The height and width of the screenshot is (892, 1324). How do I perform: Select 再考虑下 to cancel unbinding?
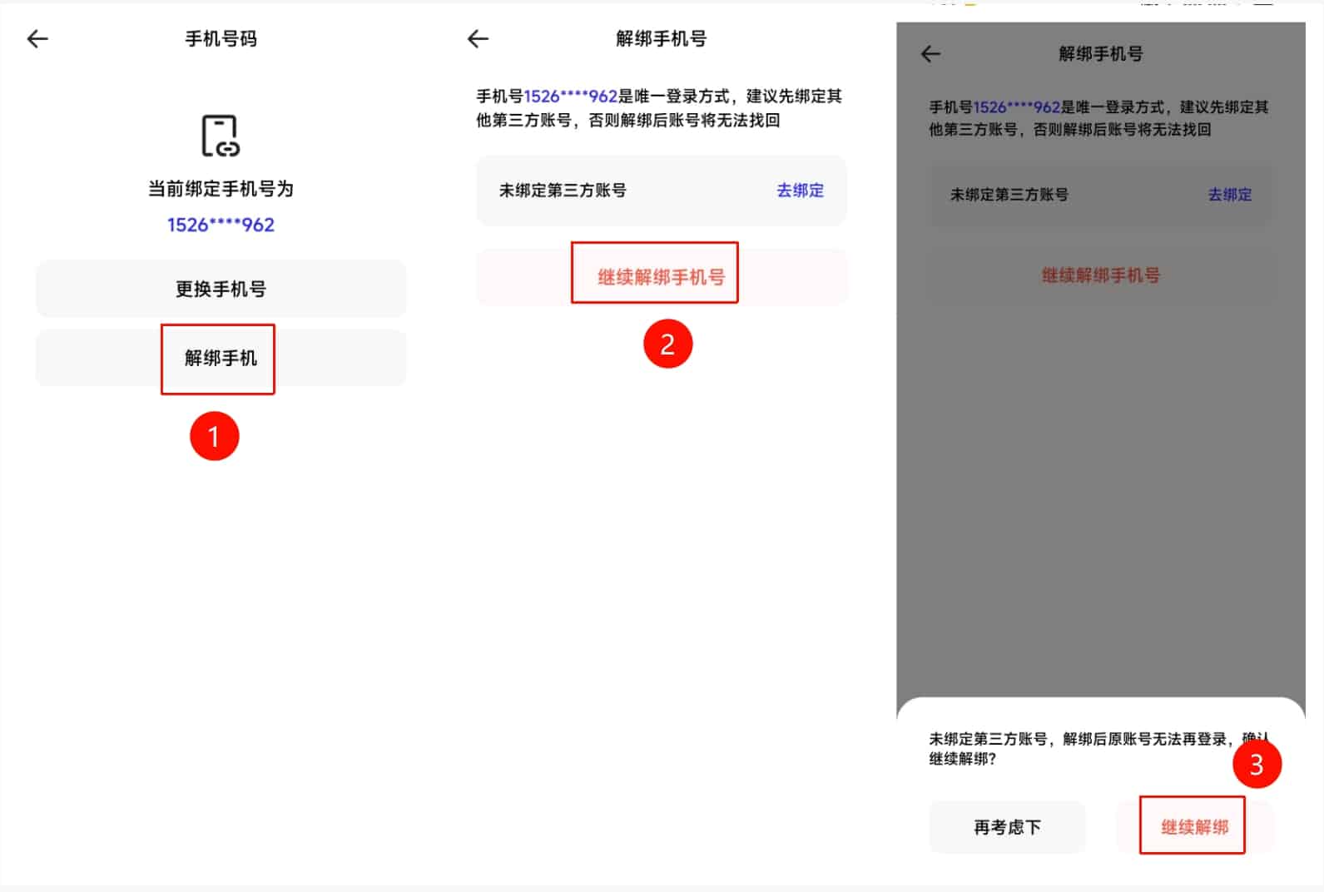click(x=1007, y=827)
